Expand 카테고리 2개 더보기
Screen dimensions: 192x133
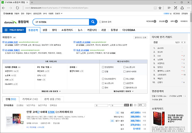coord(51,91)
